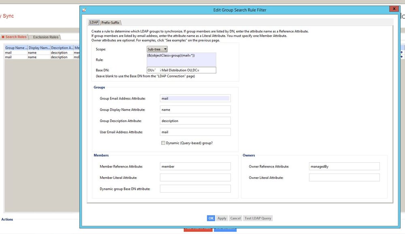Focus the Dynamic group Base DN attribute field
This screenshot has height=234, width=405.
click(x=195, y=189)
